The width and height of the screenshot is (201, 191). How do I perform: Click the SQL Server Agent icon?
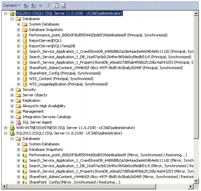(18, 122)
